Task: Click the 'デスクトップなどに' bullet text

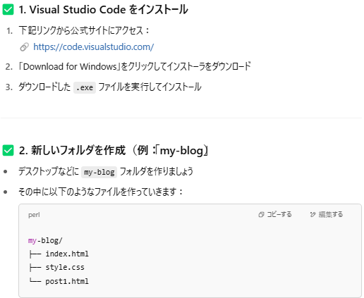Action: [x=49, y=171]
